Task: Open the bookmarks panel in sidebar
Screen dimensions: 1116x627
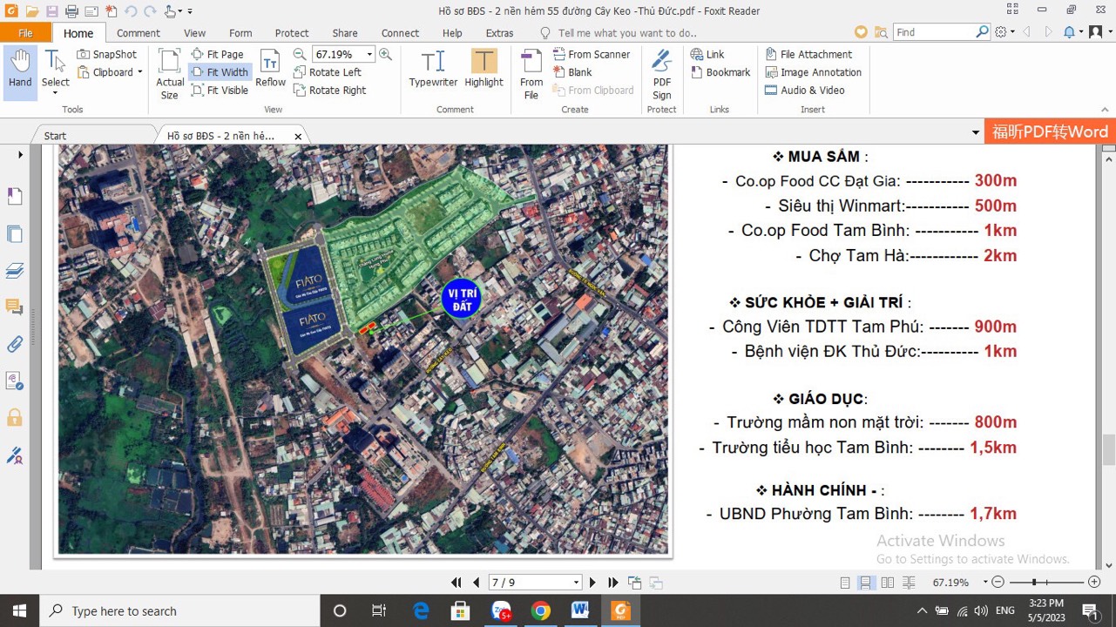Action: (15, 197)
